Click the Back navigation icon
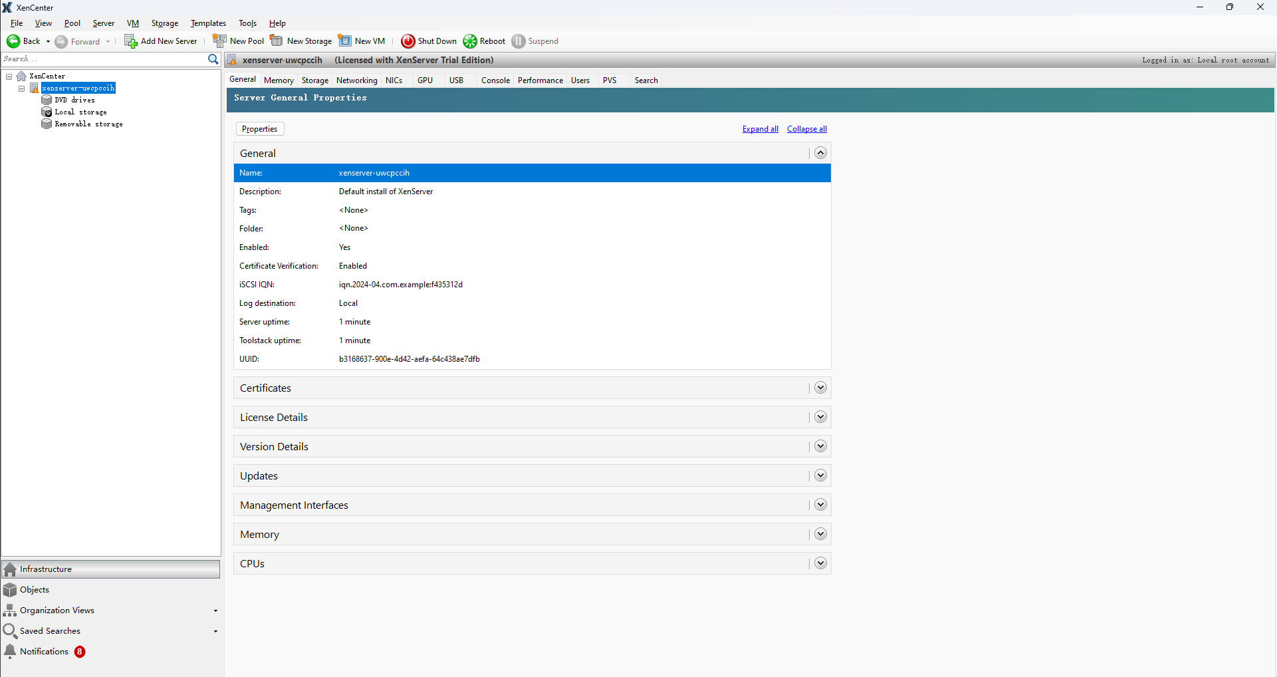This screenshot has height=677, width=1277. point(14,41)
